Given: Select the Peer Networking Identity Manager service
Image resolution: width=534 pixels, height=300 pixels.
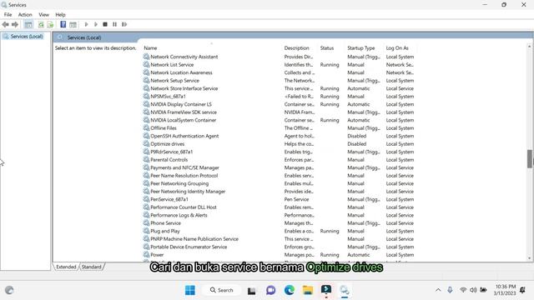Looking at the screenshot, I should pos(188,192).
